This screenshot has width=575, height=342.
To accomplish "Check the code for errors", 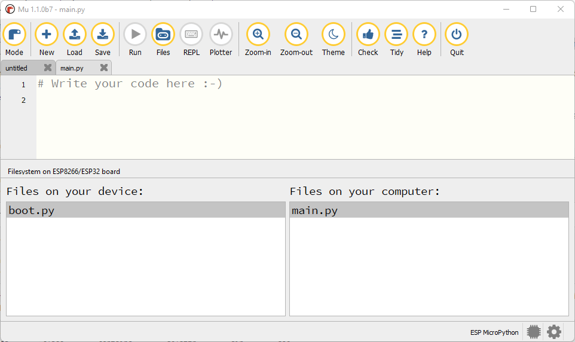I will click(368, 39).
